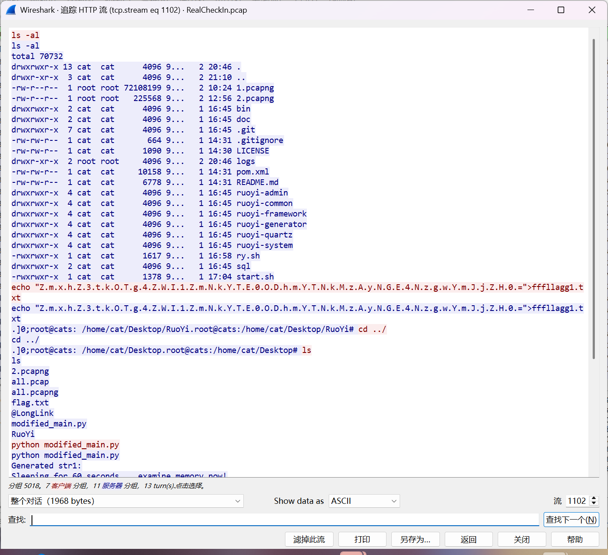Click the 2.pcapng listing line with size 225568
The height and width of the screenshot is (555, 608).
click(143, 98)
